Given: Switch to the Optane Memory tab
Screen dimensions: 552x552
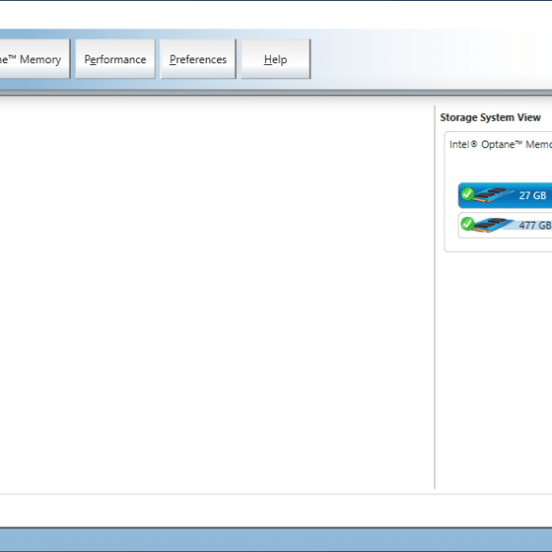Looking at the screenshot, I should tap(34, 59).
